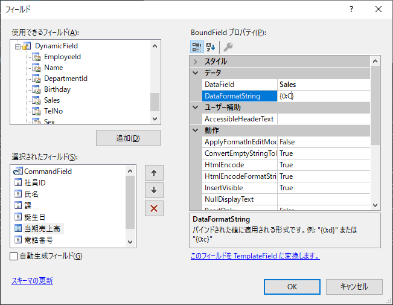Click the selected fields scrollbar up arrow
The height and width of the screenshot is (305, 393).
point(130,171)
